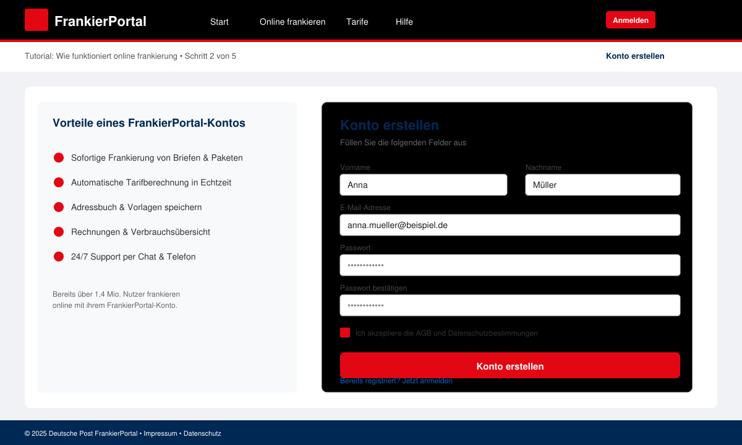Viewport: 742px width, 445px height.
Task: Click 24/7 Support per Chat & Telefon text
Action: tap(134, 256)
